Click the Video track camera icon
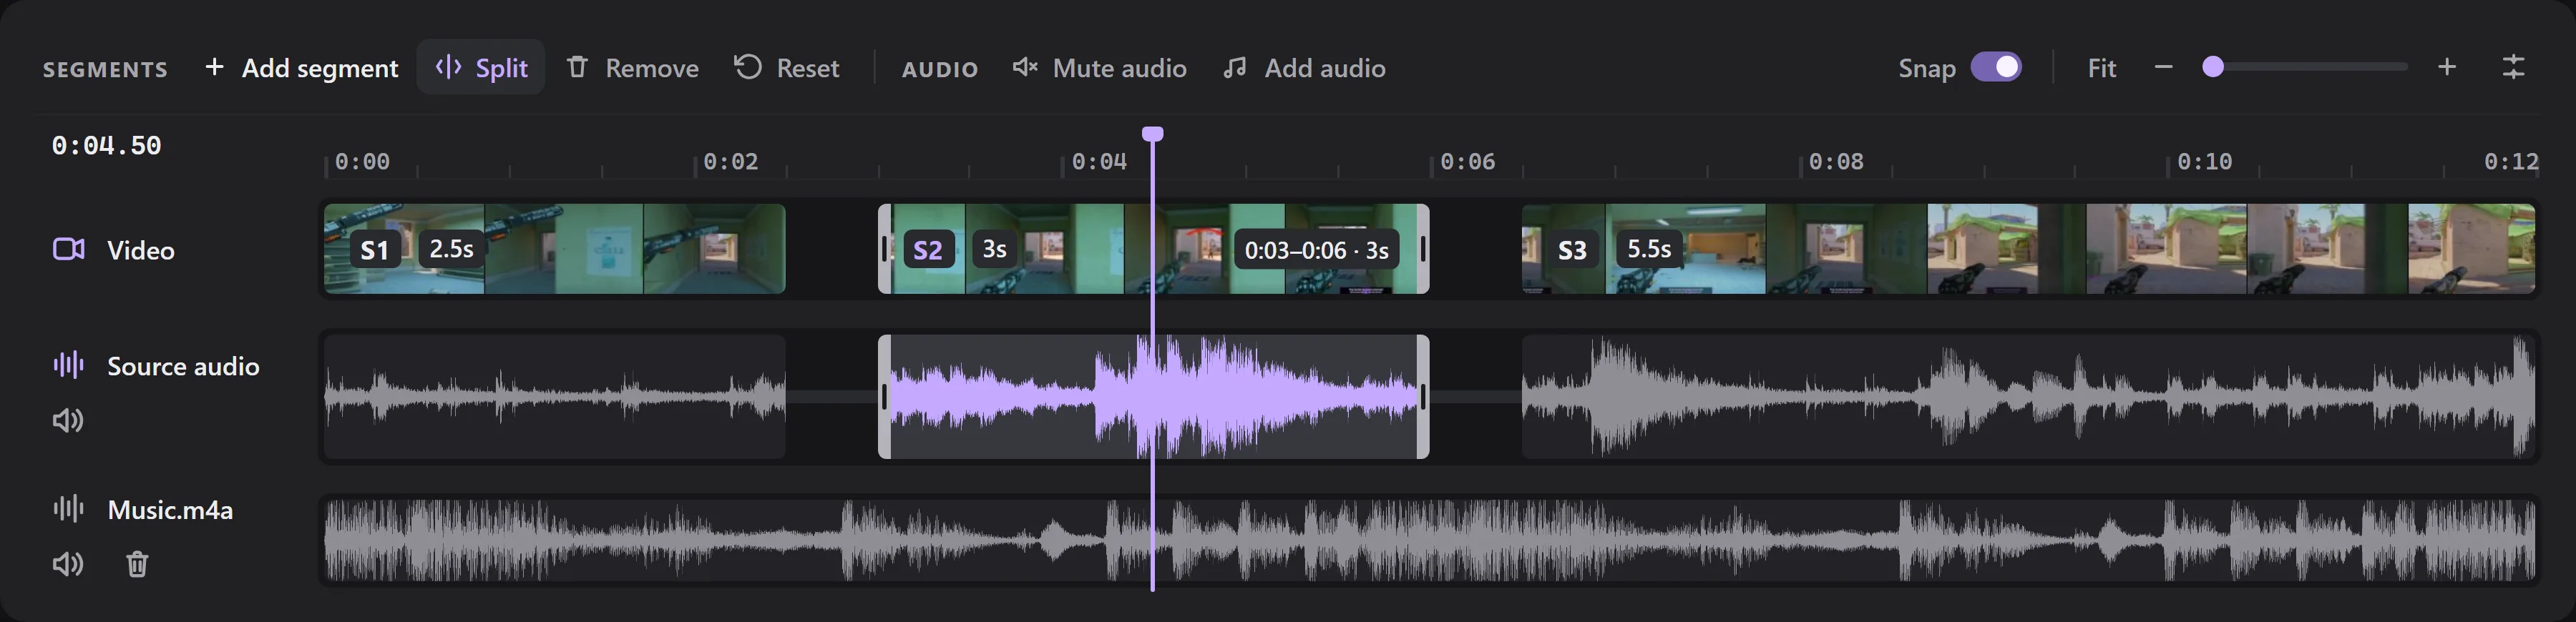2576x622 pixels. (x=68, y=250)
